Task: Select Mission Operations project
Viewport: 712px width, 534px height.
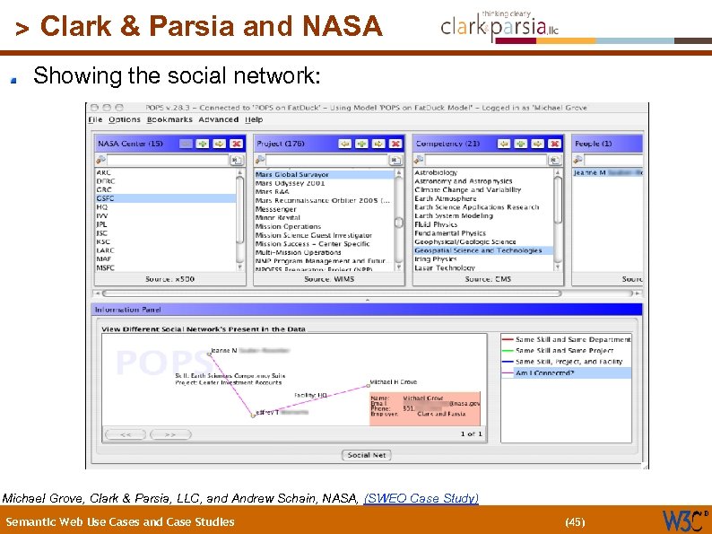Action: click(325, 226)
